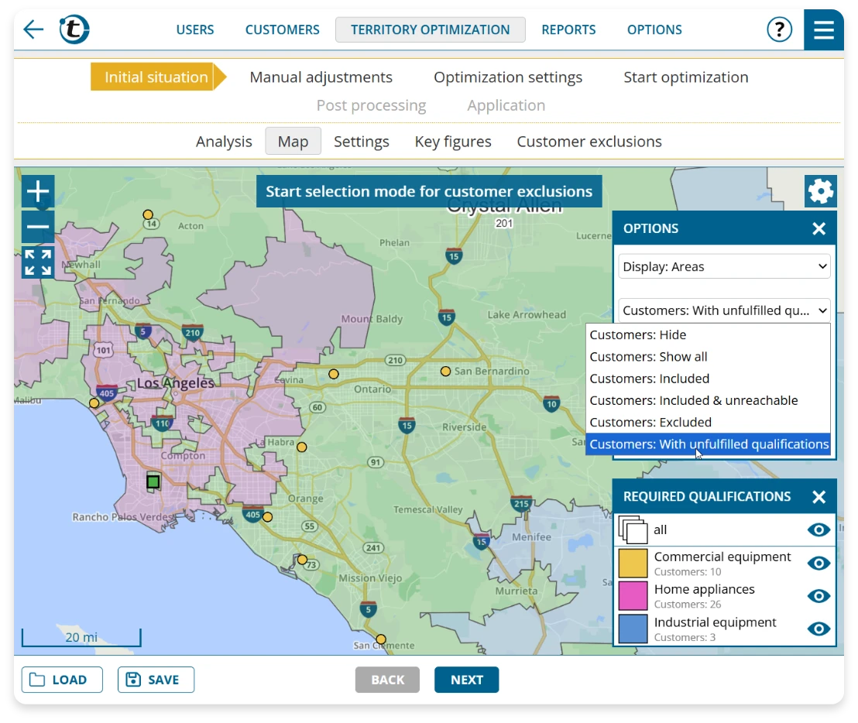The width and height of the screenshot is (858, 723).
Task: Close the Options panel
Action: (x=819, y=228)
